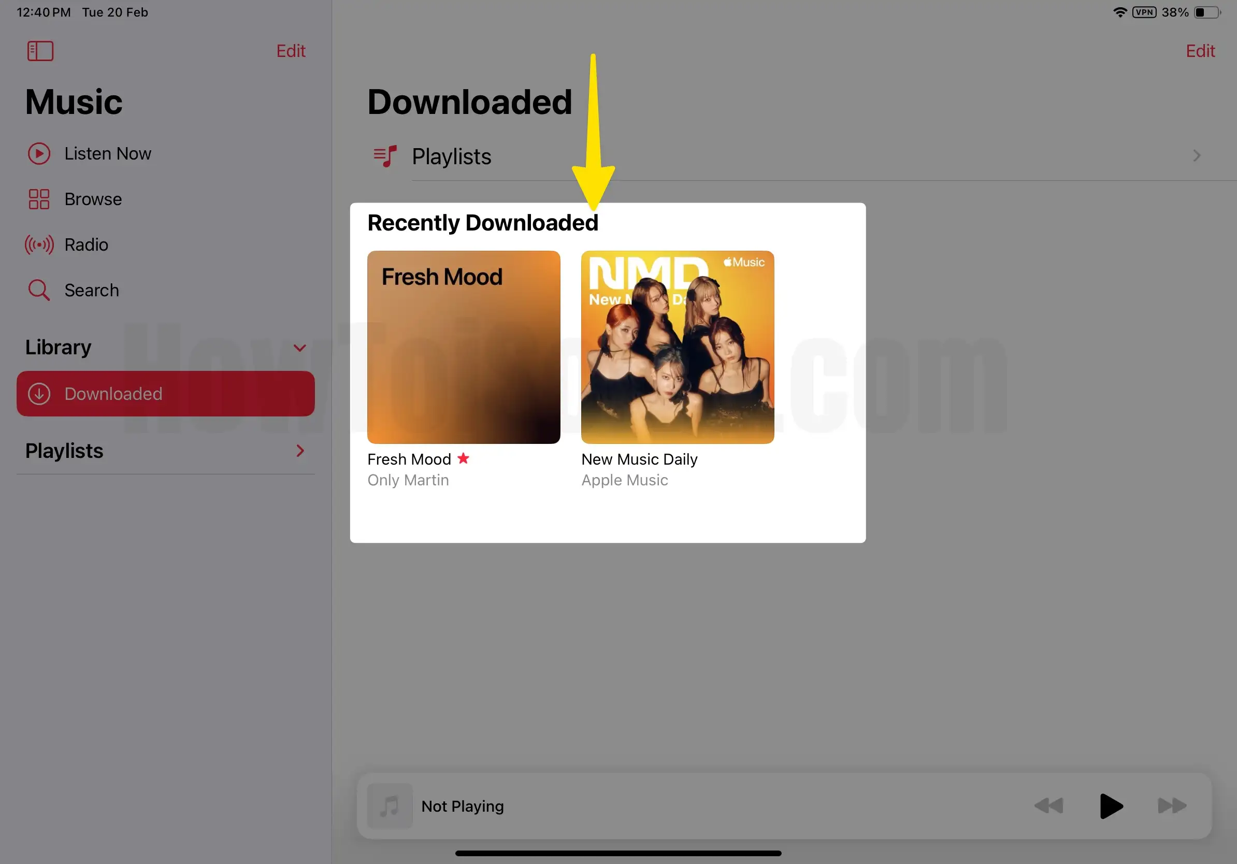Collapse the Library section chevron

(300, 348)
